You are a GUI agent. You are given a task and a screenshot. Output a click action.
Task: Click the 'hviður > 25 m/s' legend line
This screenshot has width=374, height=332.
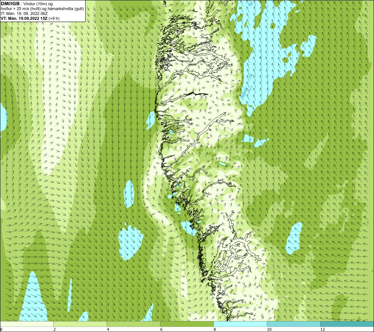42,9
